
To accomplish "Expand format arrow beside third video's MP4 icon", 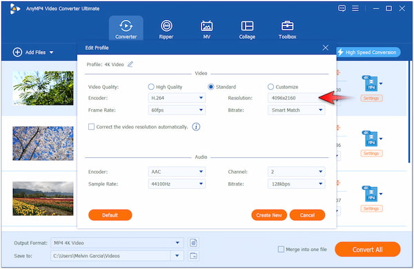I will [381, 194].
